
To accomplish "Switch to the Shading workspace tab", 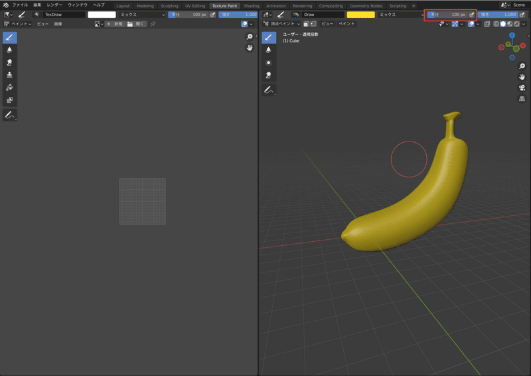I will (x=252, y=6).
